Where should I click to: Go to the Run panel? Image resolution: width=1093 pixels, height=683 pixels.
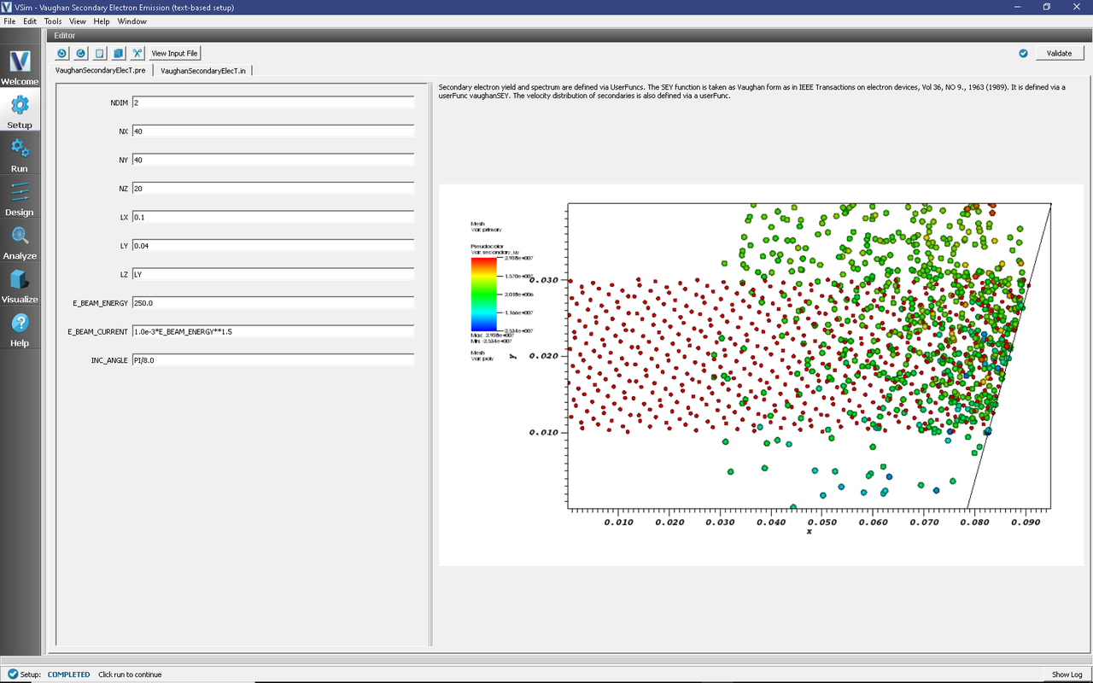pyautogui.click(x=20, y=155)
